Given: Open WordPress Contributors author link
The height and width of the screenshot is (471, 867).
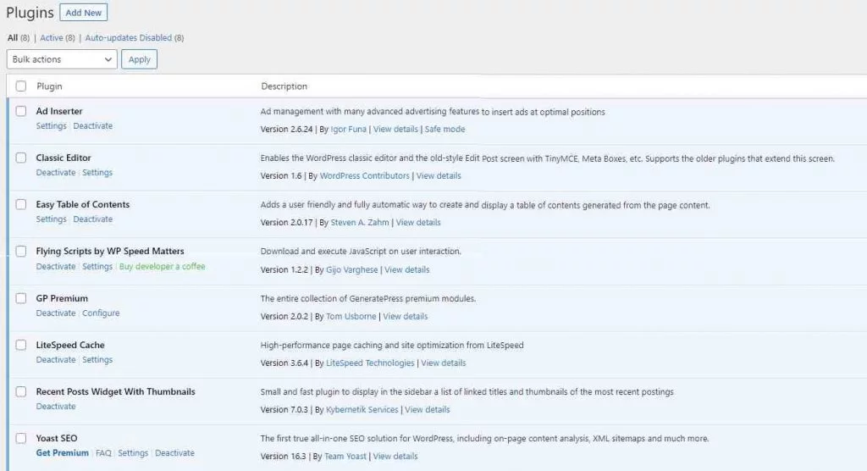Looking at the screenshot, I should click(364, 175).
